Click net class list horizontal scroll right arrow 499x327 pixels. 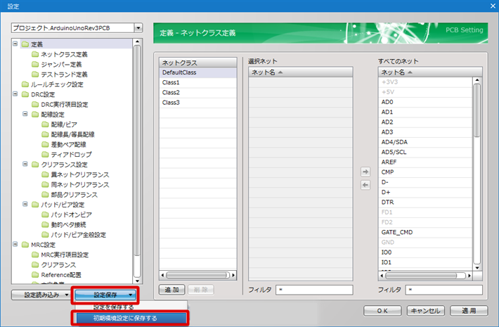pyautogui.click(x=233, y=275)
